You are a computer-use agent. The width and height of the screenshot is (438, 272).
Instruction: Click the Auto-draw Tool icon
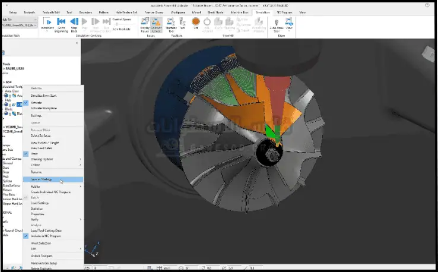click(276, 24)
